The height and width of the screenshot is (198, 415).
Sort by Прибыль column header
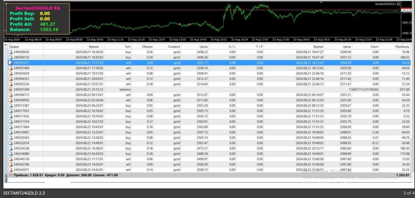(402, 47)
